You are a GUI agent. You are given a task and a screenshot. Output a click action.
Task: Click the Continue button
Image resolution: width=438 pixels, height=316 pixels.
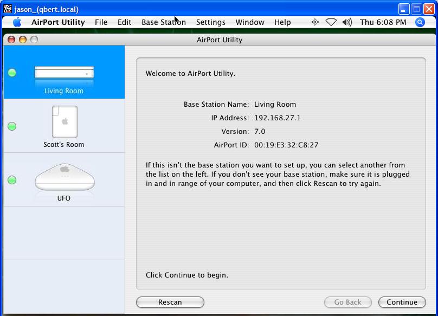tap(402, 302)
